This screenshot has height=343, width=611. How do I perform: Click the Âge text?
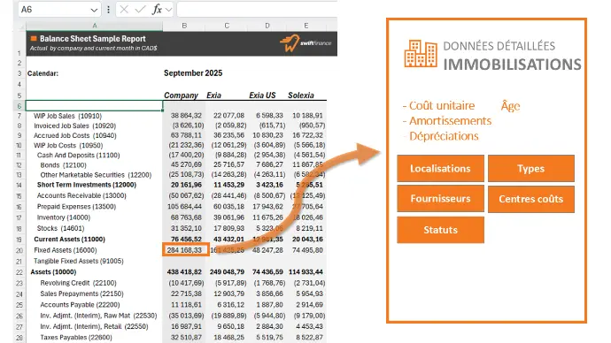(x=510, y=106)
